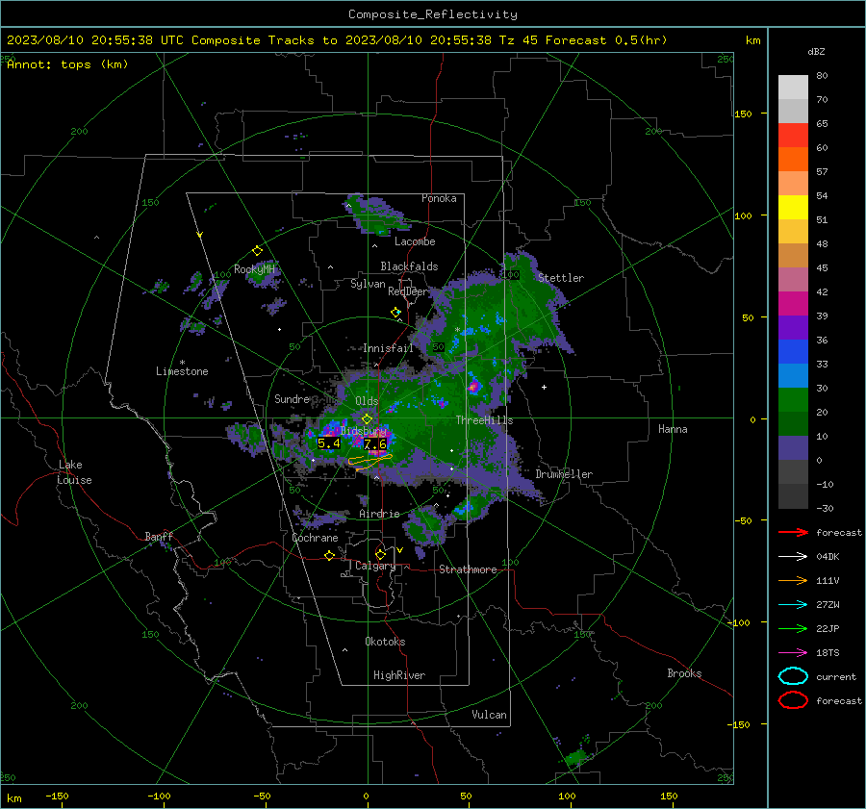Click the Brooks city label
The width and height of the screenshot is (866, 809).
coord(684,673)
